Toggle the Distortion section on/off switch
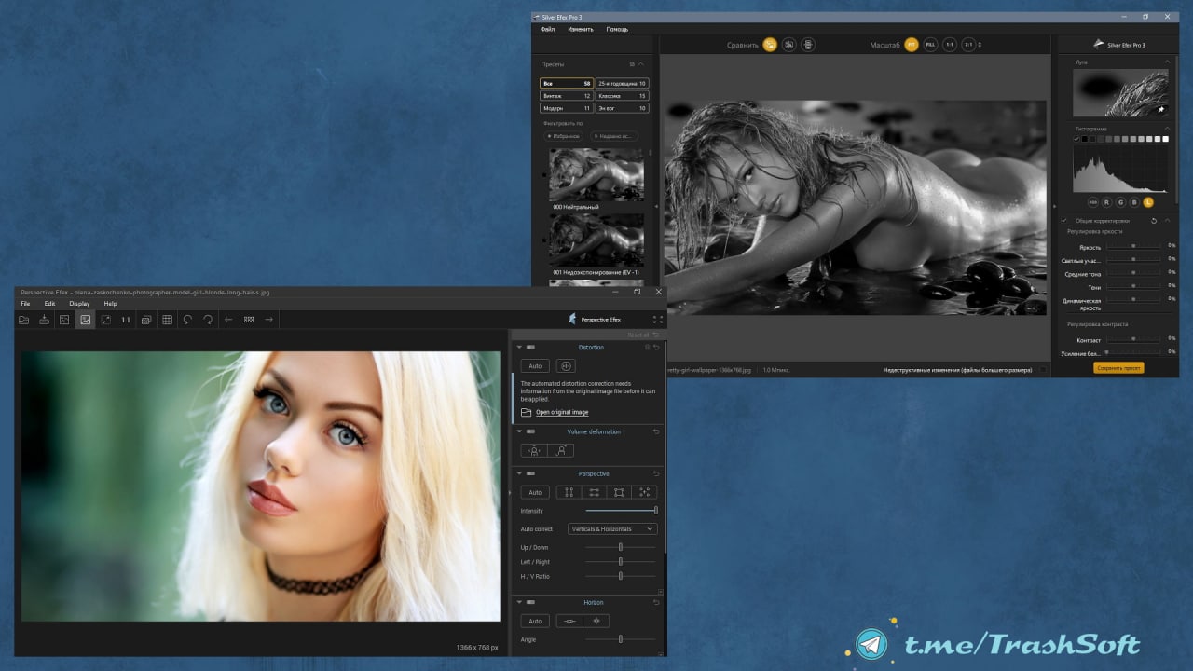 [531, 348]
